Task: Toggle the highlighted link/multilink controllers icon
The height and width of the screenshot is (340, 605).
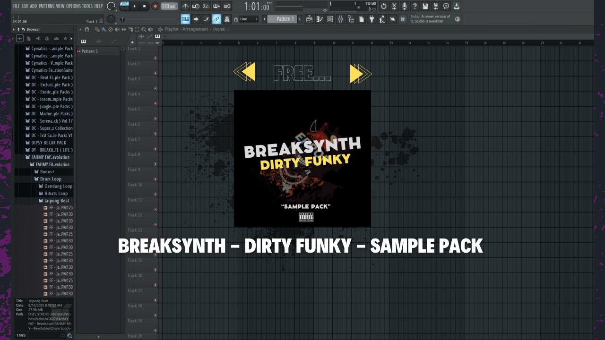Action: [x=216, y=19]
